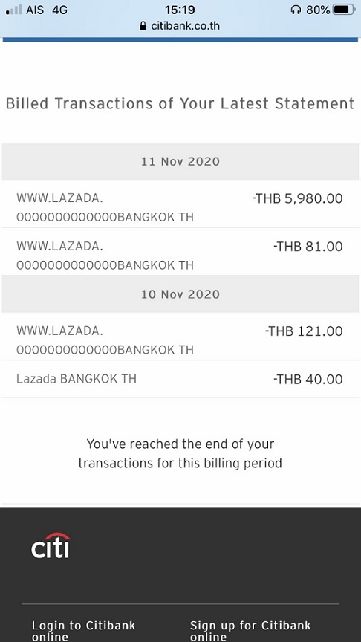Viewport: 361px width, 642px height.
Task: Tap the battery icon in status bar
Action: (x=344, y=10)
